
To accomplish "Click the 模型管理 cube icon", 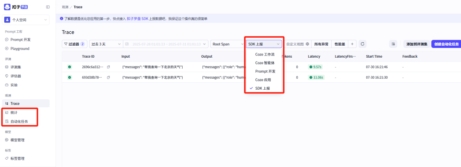I will click(x=7, y=140).
